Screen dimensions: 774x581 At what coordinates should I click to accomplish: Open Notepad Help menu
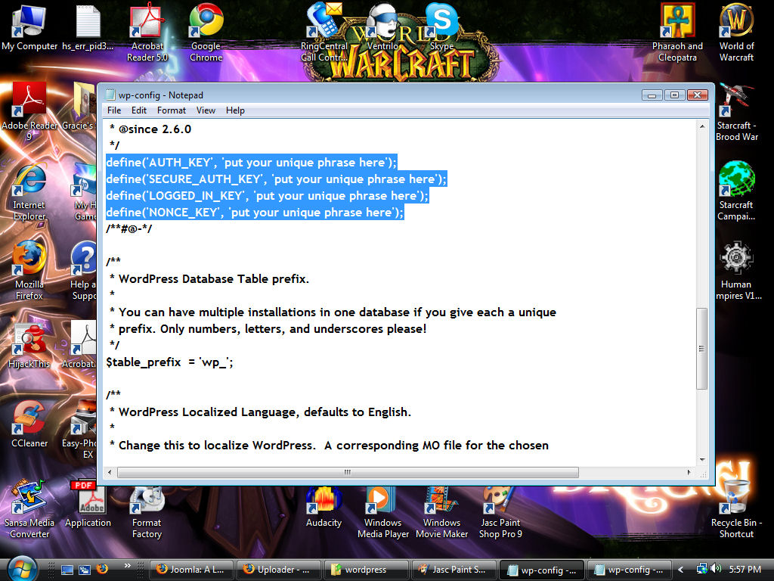coord(235,110)
